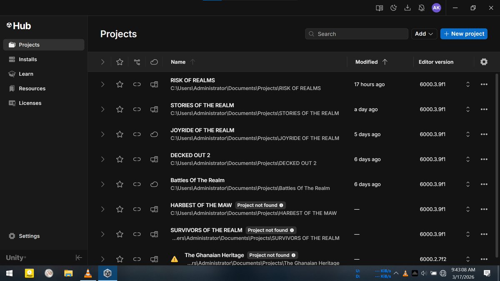Click info icon on HARBEST Project not found

[x=281, y=205]
